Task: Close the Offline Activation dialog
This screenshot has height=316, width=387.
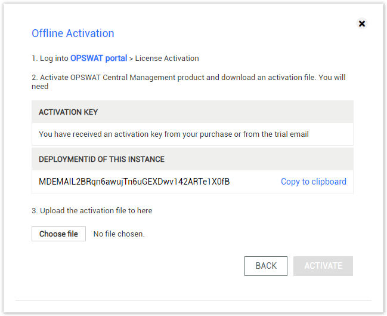Action: point(362,24)
